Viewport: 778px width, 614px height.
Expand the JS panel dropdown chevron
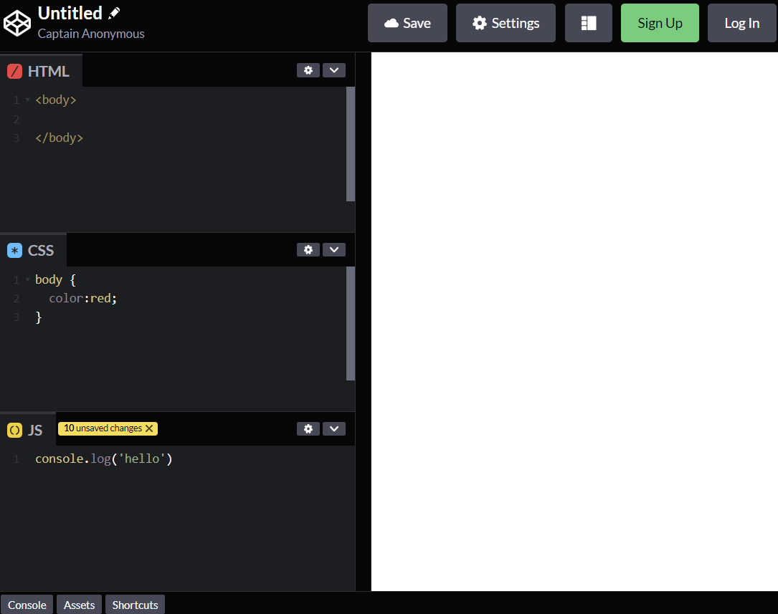tap(334, 428)
